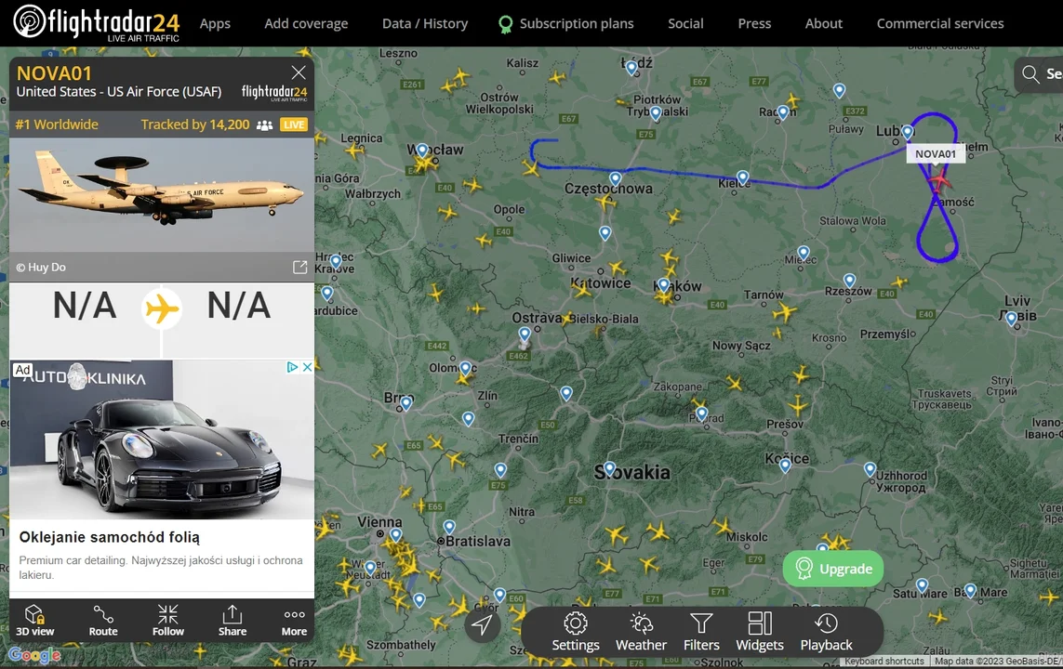Click the Tracked by 14,200 viewers icon
The width and height of the screenshot is (1063, 669).
[264, 125]
